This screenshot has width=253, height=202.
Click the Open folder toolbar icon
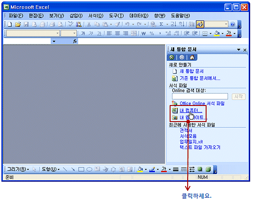(x=18, y=24)
